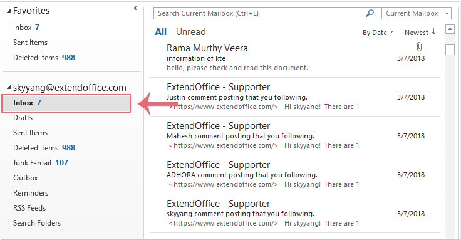
Task: Click the skyyang@extendoffice.com account name
Action: point(70,87)
